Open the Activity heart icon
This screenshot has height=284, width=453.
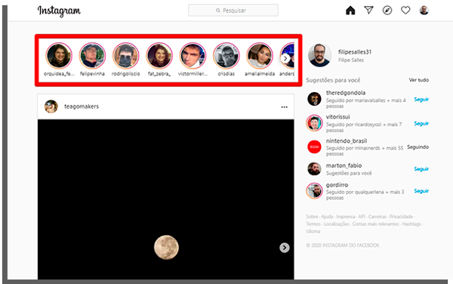pos(405,11)
